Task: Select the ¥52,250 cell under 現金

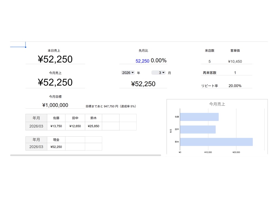Action: point(56,147)
